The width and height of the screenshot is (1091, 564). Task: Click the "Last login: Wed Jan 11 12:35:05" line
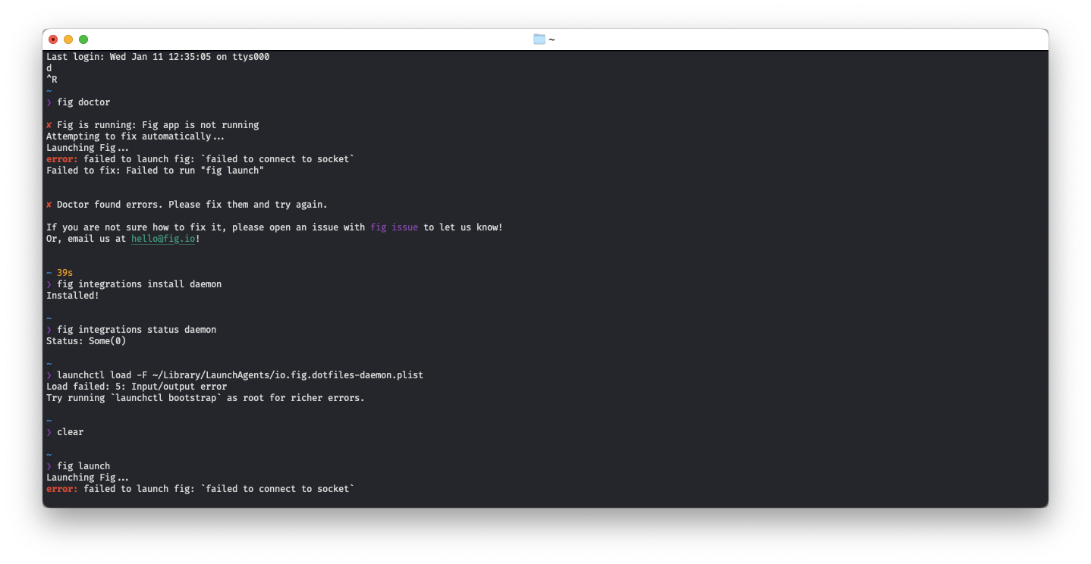(158, 57)
